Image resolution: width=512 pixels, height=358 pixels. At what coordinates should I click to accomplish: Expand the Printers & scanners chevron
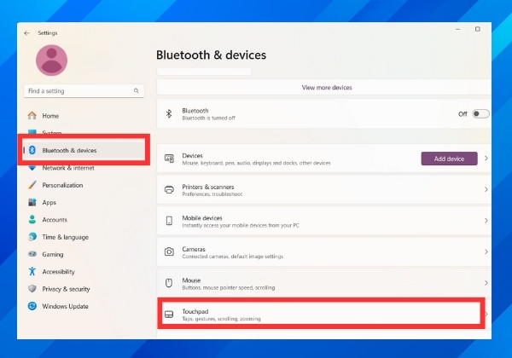click(486, 189)
